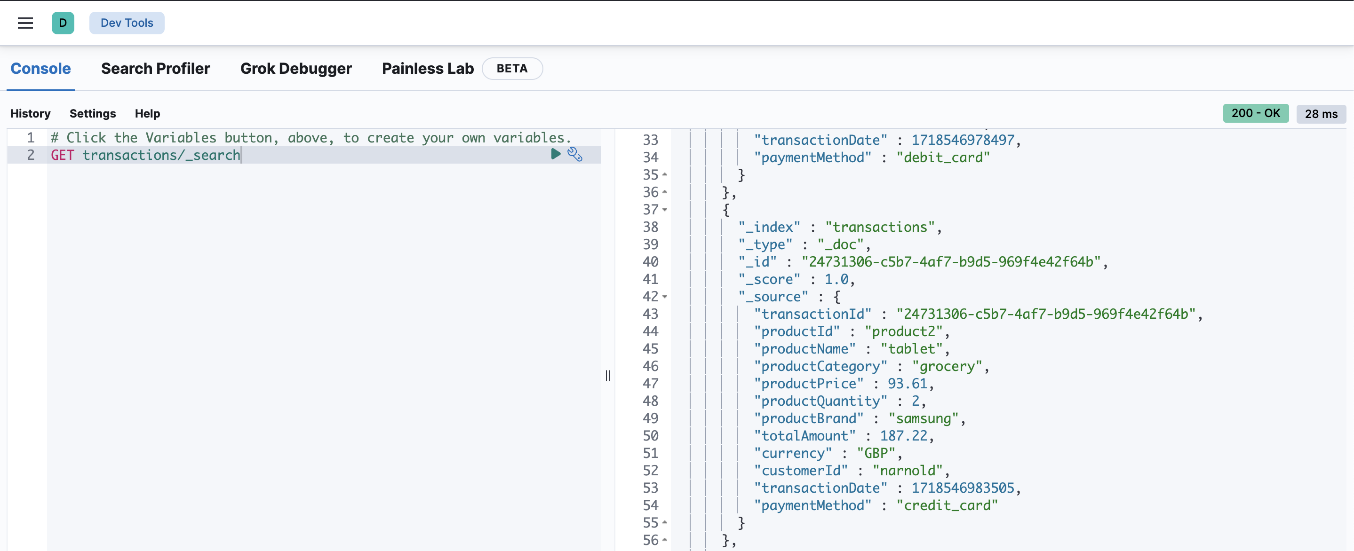Open the hamburger navigation menu
Viewport: 1354px width, 551px height.
coord(25,23)
